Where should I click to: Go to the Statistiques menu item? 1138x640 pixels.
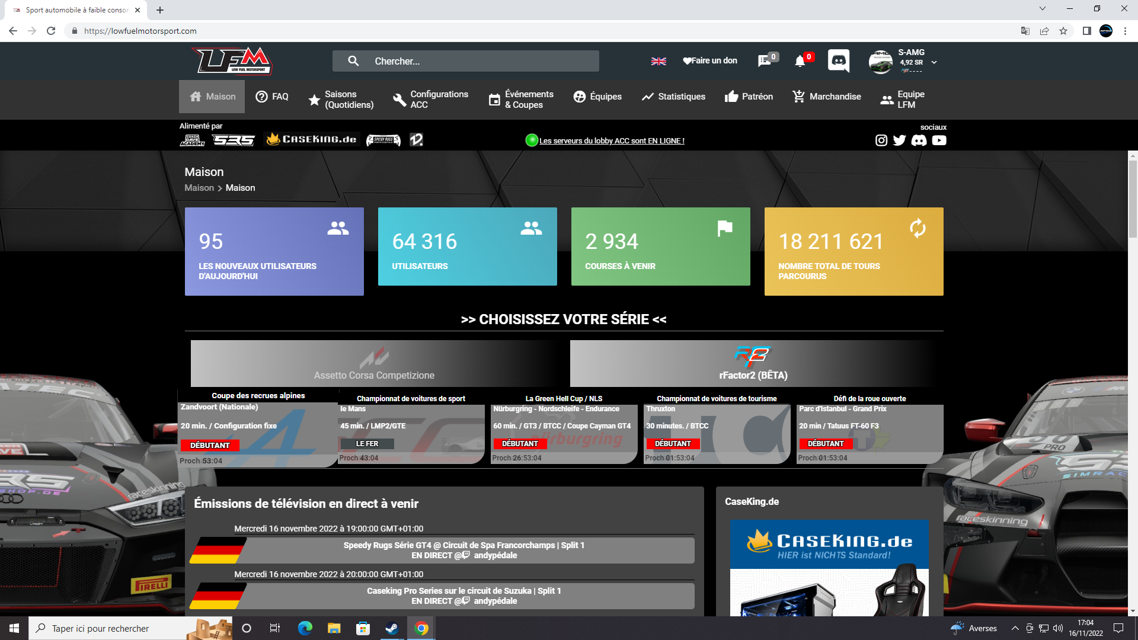pos(673,97)
